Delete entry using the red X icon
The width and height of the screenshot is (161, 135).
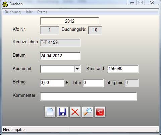point(75,112)
